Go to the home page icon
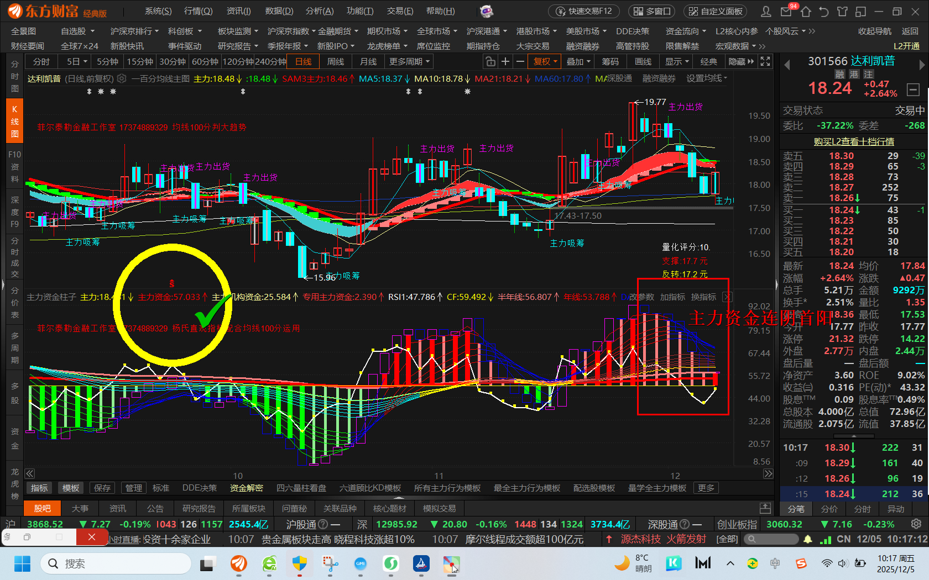The width and height of the screenshot is (929, 580). 806,11
